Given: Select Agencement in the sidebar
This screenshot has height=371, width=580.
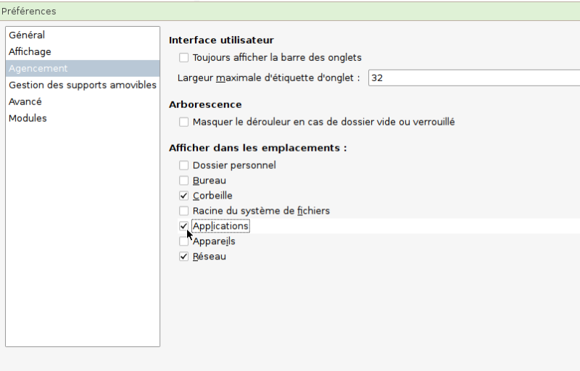Looking at the screenshot, I should tap(83, 68).
